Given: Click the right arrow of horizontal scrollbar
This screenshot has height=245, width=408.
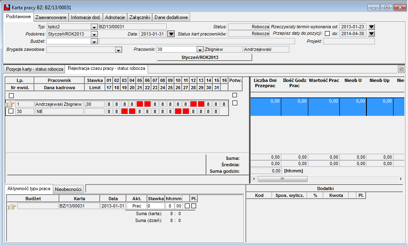Looking at the screenshot, I should [401, 179].
